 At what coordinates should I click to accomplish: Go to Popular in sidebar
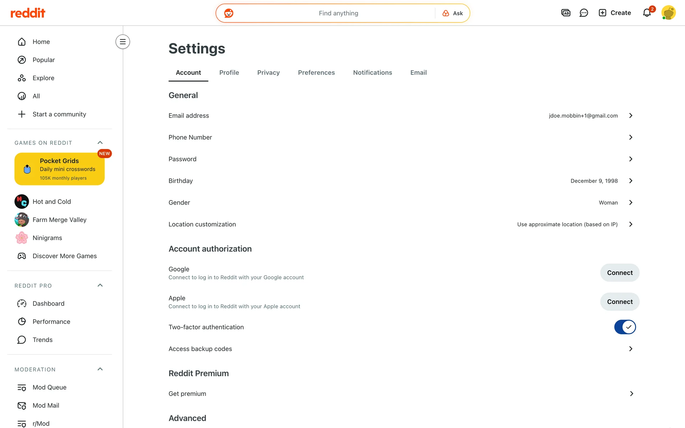pyautogui.click(x=44, y=60)
